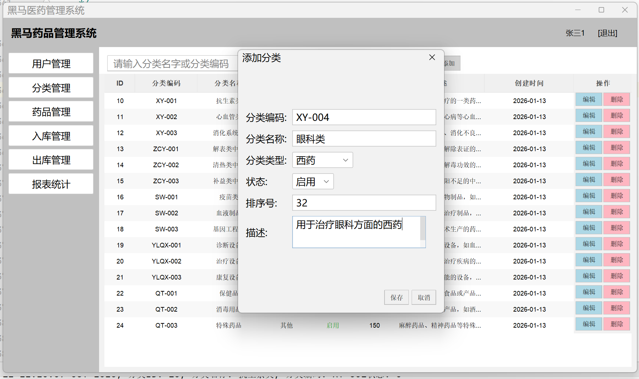639x379 pixels.
Task: Focus the 分类名称 text field
Action: 364,139
